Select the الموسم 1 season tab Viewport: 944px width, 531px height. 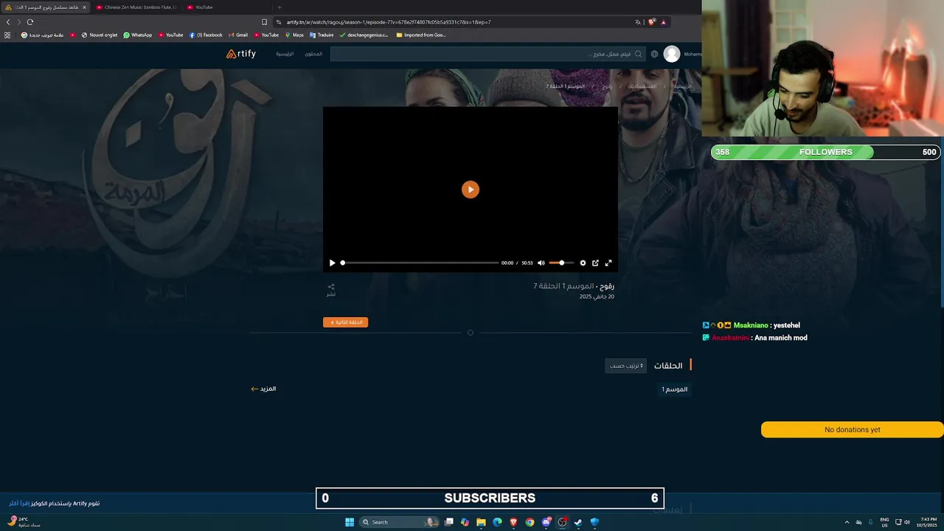674,389
